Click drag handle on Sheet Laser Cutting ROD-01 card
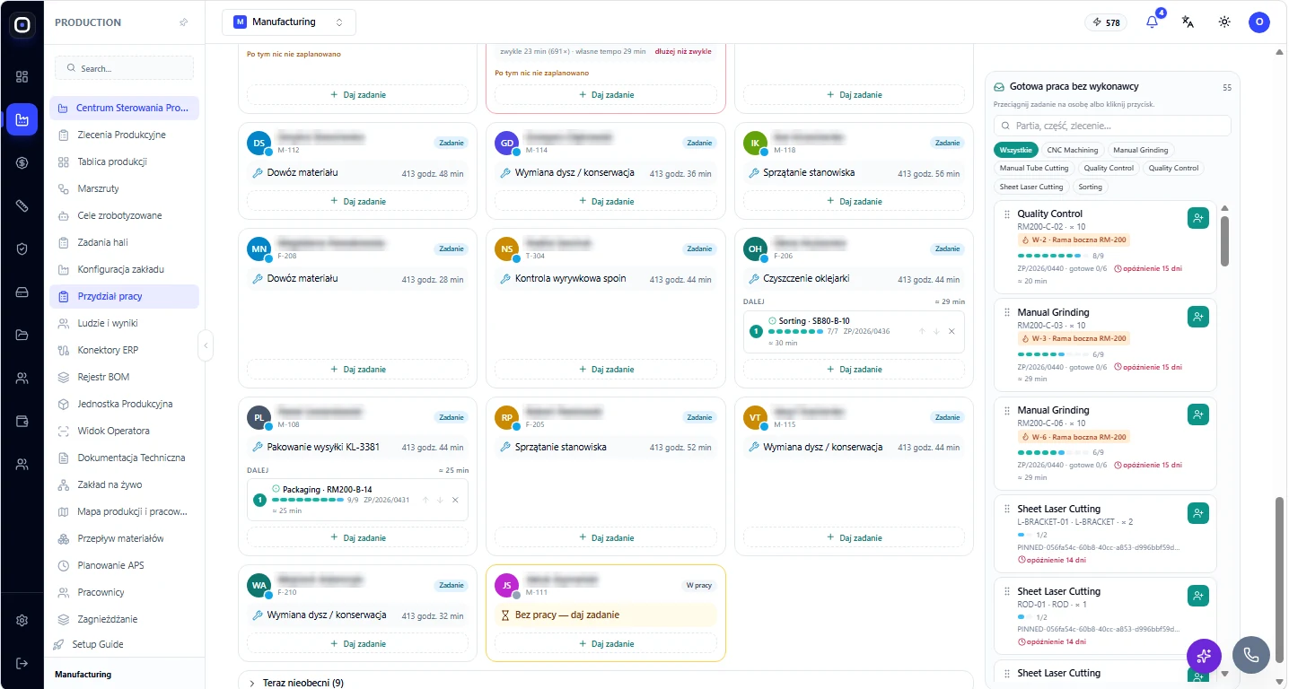 1007,591
